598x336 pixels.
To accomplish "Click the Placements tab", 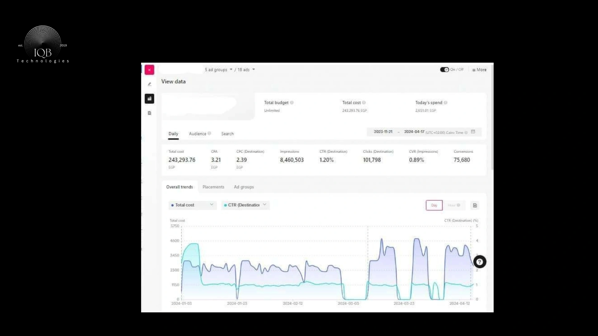I will coord(213,187).
